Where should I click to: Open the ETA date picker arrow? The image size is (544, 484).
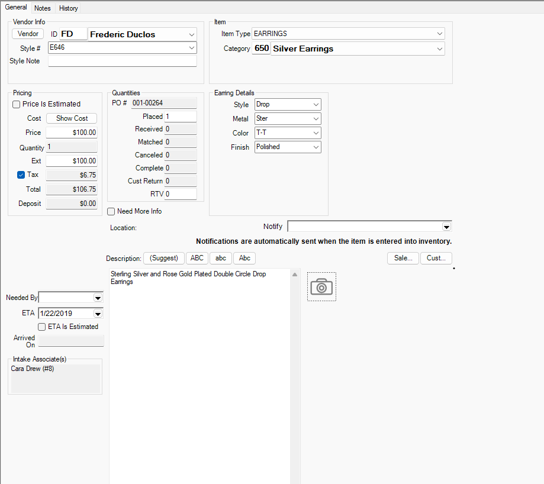click(98, 314)
